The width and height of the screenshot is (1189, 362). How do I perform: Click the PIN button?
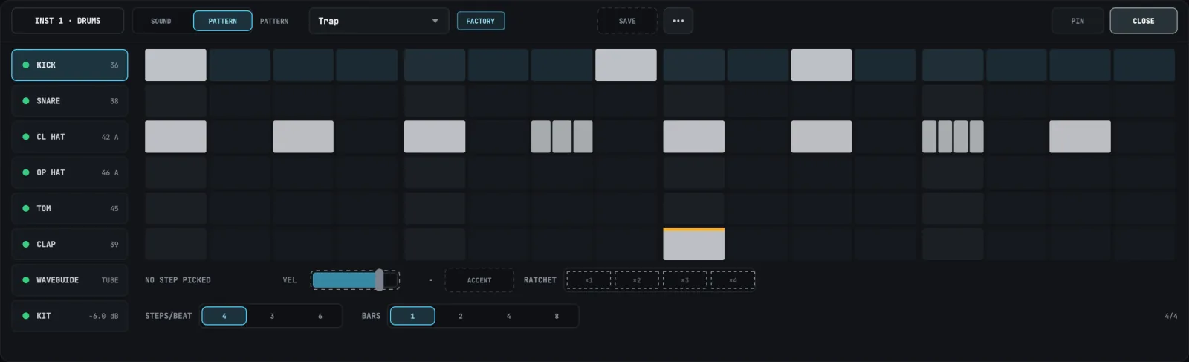(x=1078, y=21)
